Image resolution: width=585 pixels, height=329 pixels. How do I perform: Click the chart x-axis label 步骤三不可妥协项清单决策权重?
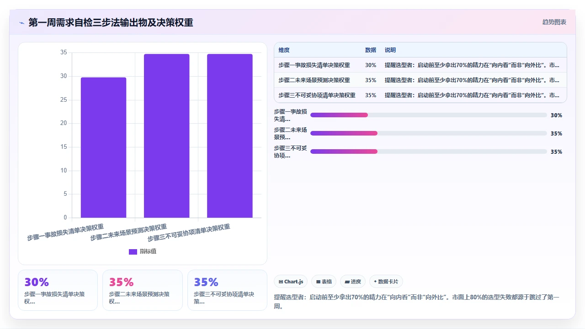click(x=189, y=233)
